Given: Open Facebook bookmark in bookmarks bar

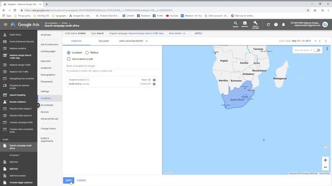Looking at the screenshot, I should coord(144,16).
